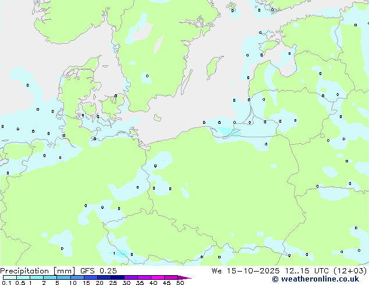Click the '12..15 UTC (12+03)' time text
The width and height of the screenshot is (369, 285).
coord(326,271)
